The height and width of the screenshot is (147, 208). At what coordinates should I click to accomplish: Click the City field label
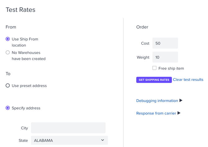tap(25, 128)
